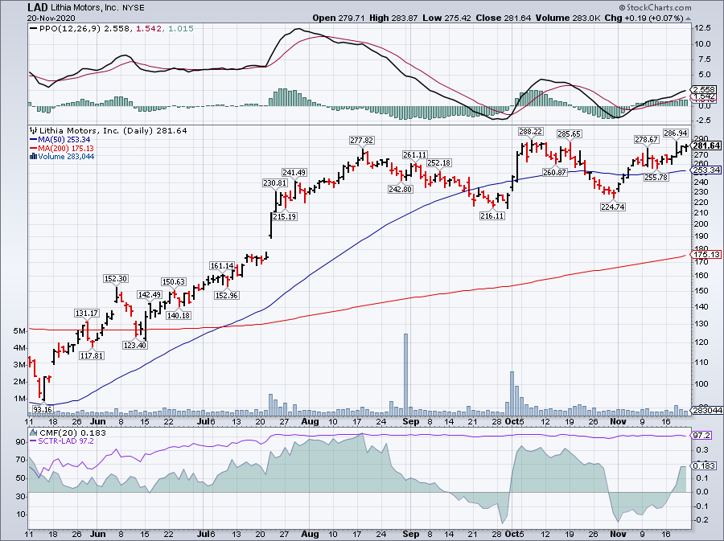Click the 283044 volume tag on the right axis

706,410
